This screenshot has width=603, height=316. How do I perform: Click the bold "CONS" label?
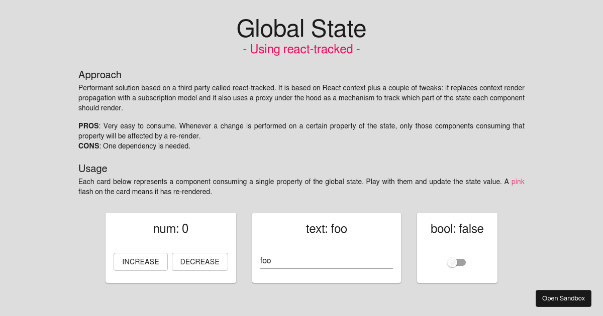pos(89,146)
